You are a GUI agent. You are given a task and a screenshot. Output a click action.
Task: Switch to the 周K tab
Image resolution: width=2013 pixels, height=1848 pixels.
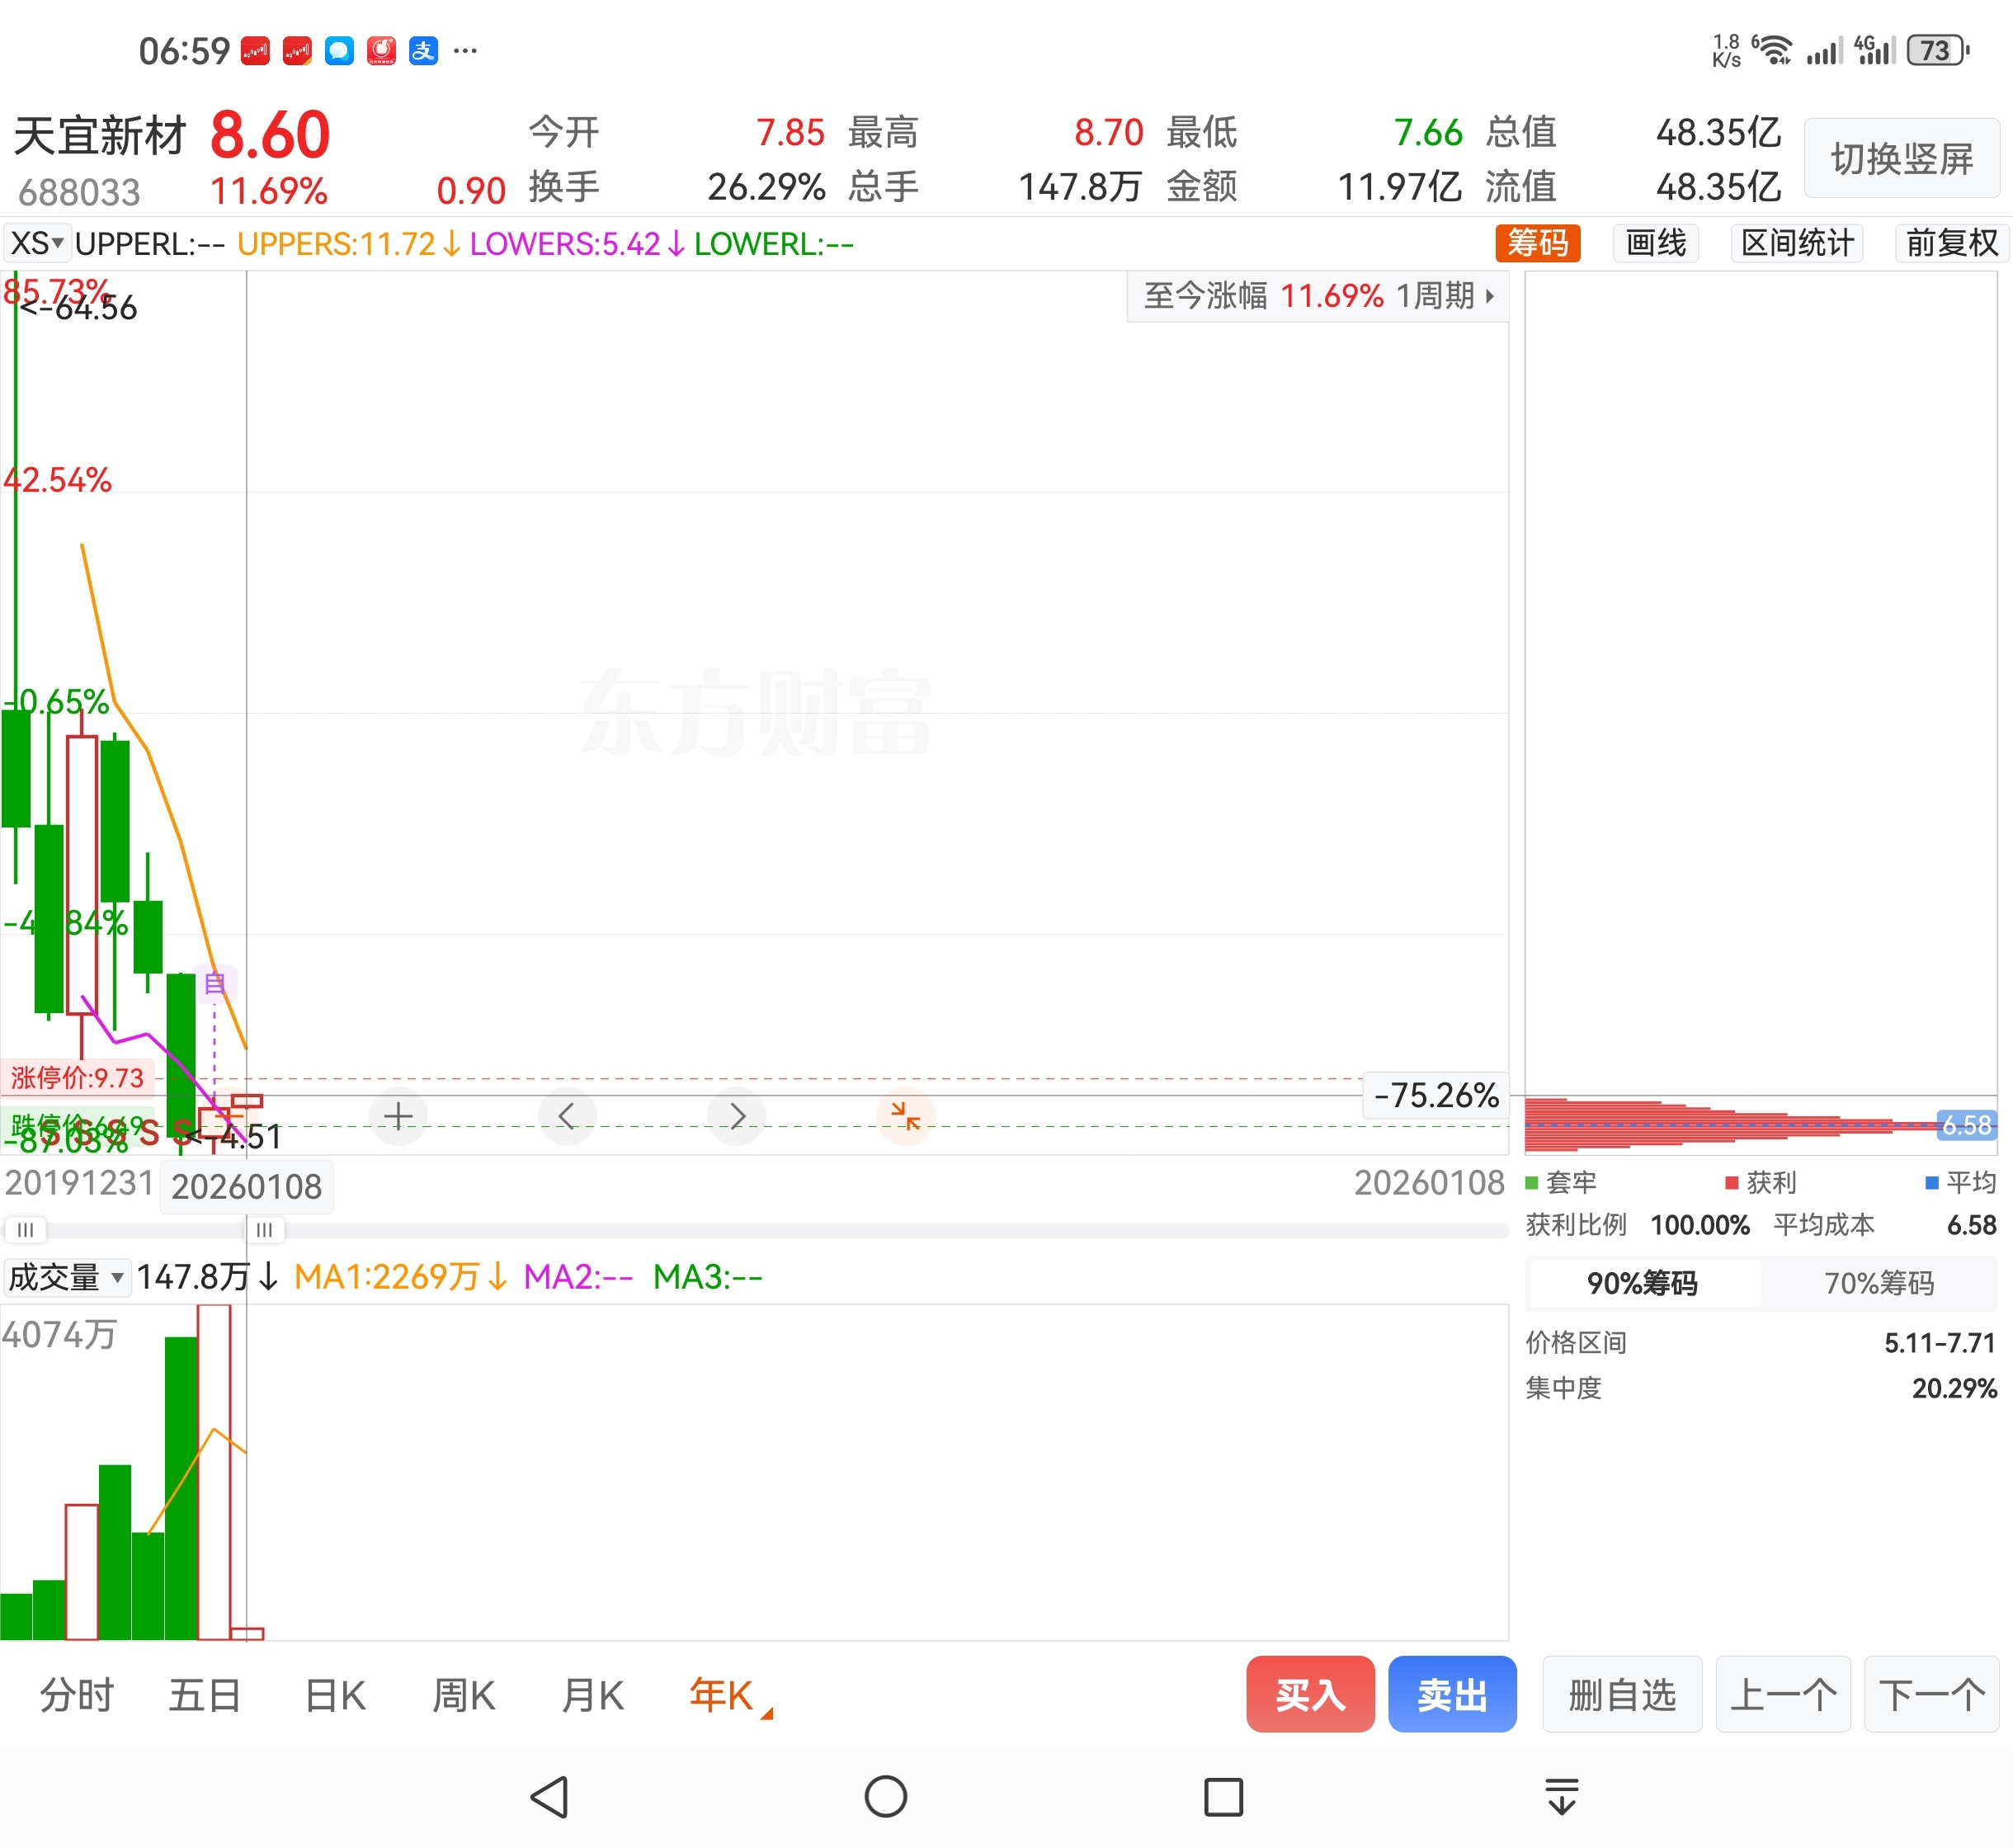pyautogui.click(x=463, y=1696)
